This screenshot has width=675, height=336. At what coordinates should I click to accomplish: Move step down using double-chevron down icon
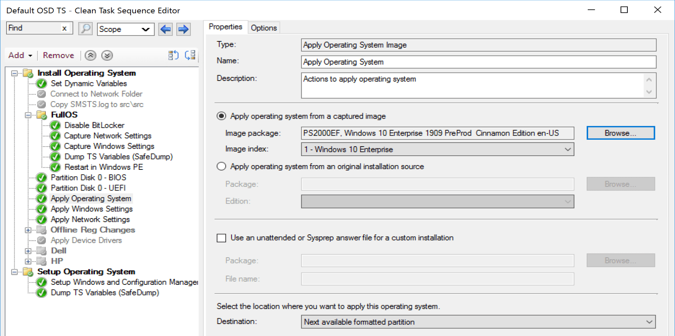coord(107,55)
